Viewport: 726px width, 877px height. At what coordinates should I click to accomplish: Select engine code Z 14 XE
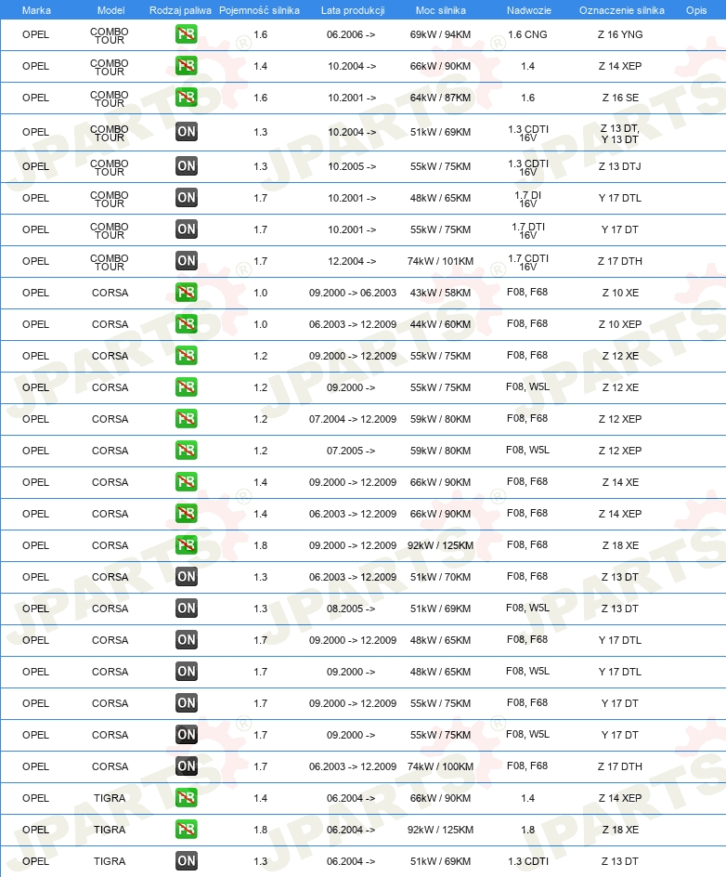point(620,482)
